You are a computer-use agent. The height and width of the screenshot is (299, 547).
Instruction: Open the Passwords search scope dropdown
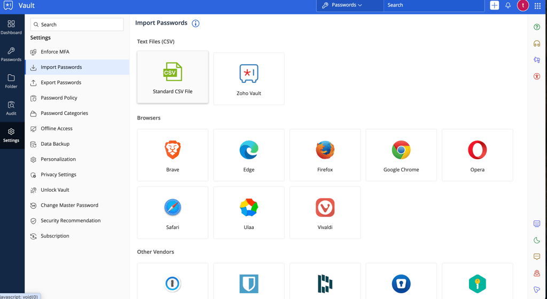pos(350,5)
